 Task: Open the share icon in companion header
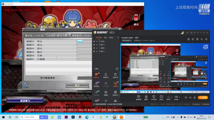pos(206,39)
